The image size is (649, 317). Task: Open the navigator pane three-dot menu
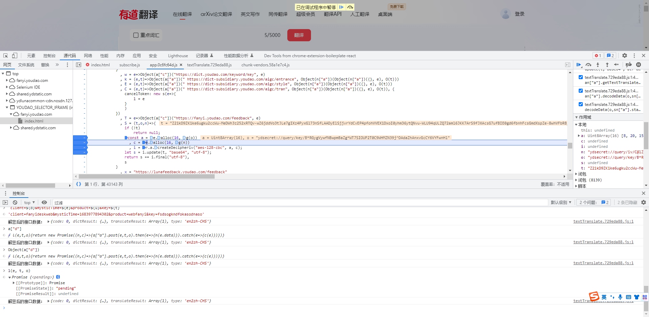[67, 65]
